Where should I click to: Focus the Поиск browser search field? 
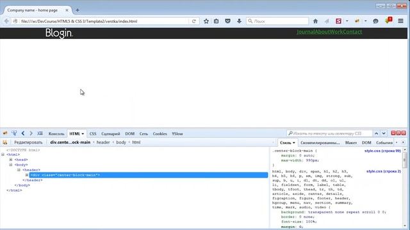[x=277, y=21]
